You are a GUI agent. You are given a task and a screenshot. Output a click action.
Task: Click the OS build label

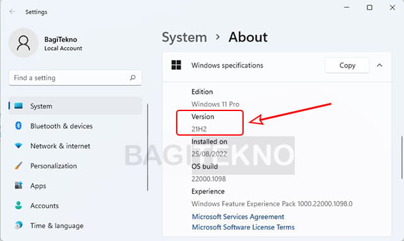205,167
